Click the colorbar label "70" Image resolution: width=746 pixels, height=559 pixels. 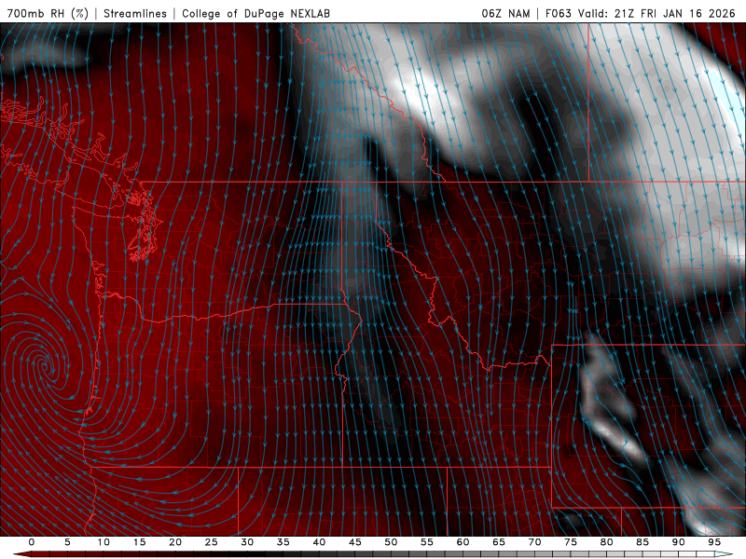534,542
